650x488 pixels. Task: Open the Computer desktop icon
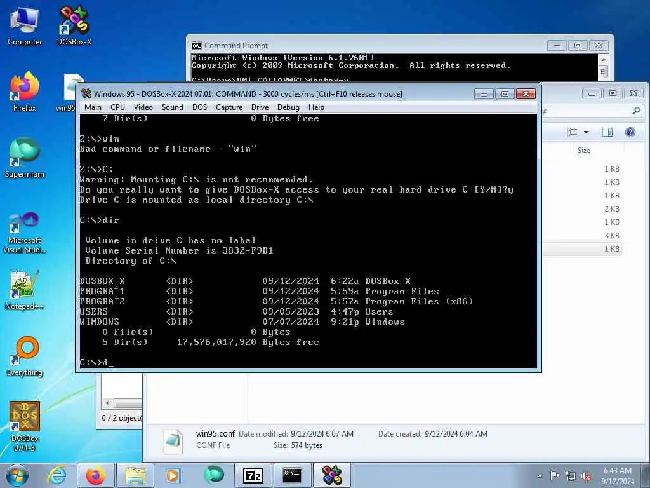coord(25,25)
